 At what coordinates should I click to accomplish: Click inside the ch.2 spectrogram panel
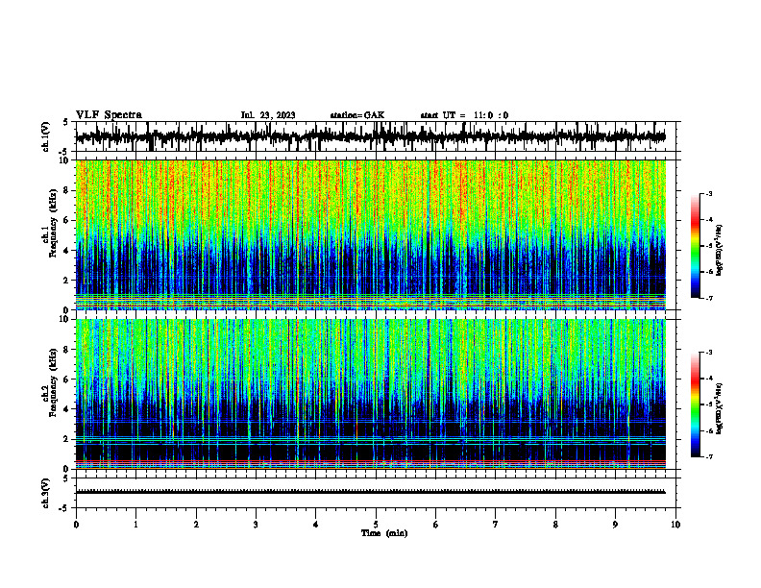pos(371,394)
